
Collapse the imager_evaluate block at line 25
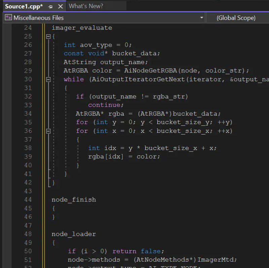pyautogui.click(x=48, y=37)
